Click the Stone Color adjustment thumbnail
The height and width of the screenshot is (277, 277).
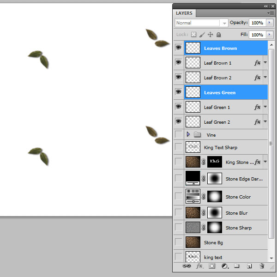click(x=193, y=196)
